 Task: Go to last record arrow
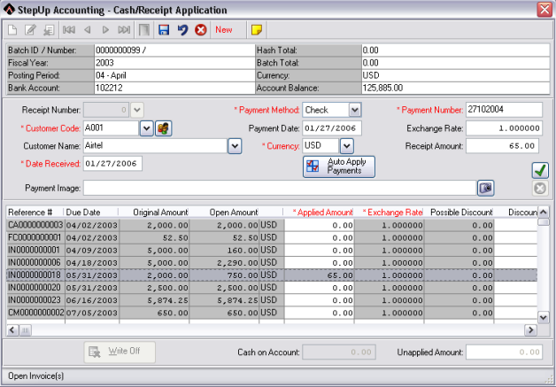coord(124,30)
